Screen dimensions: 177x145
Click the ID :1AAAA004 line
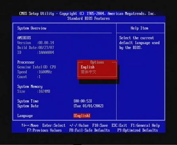tap(36, 53)
